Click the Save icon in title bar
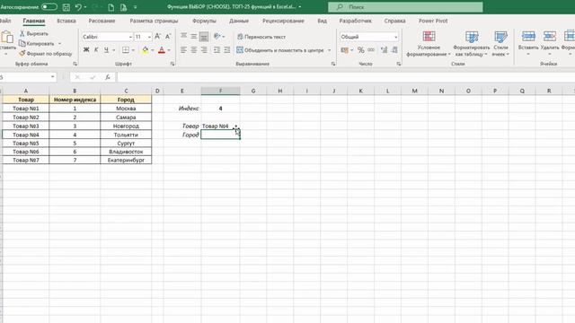The image size is (575, 323). 66,7
